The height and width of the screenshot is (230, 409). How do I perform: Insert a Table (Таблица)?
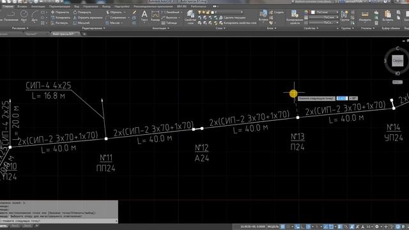click(169, 23)
